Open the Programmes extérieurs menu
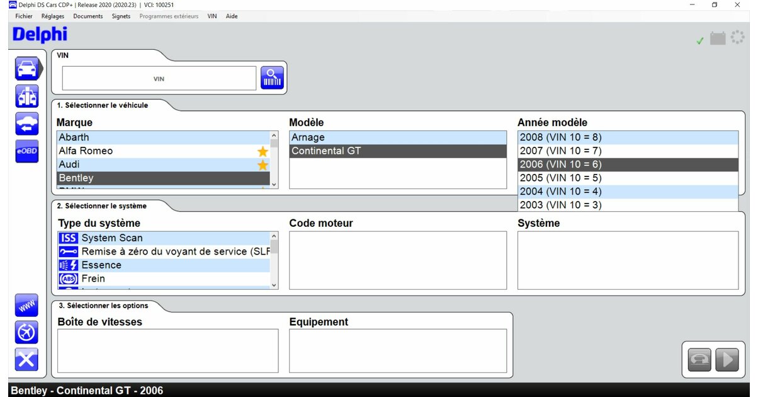The width and height of the screenshot is (758, 397). [x=169, y=16]
